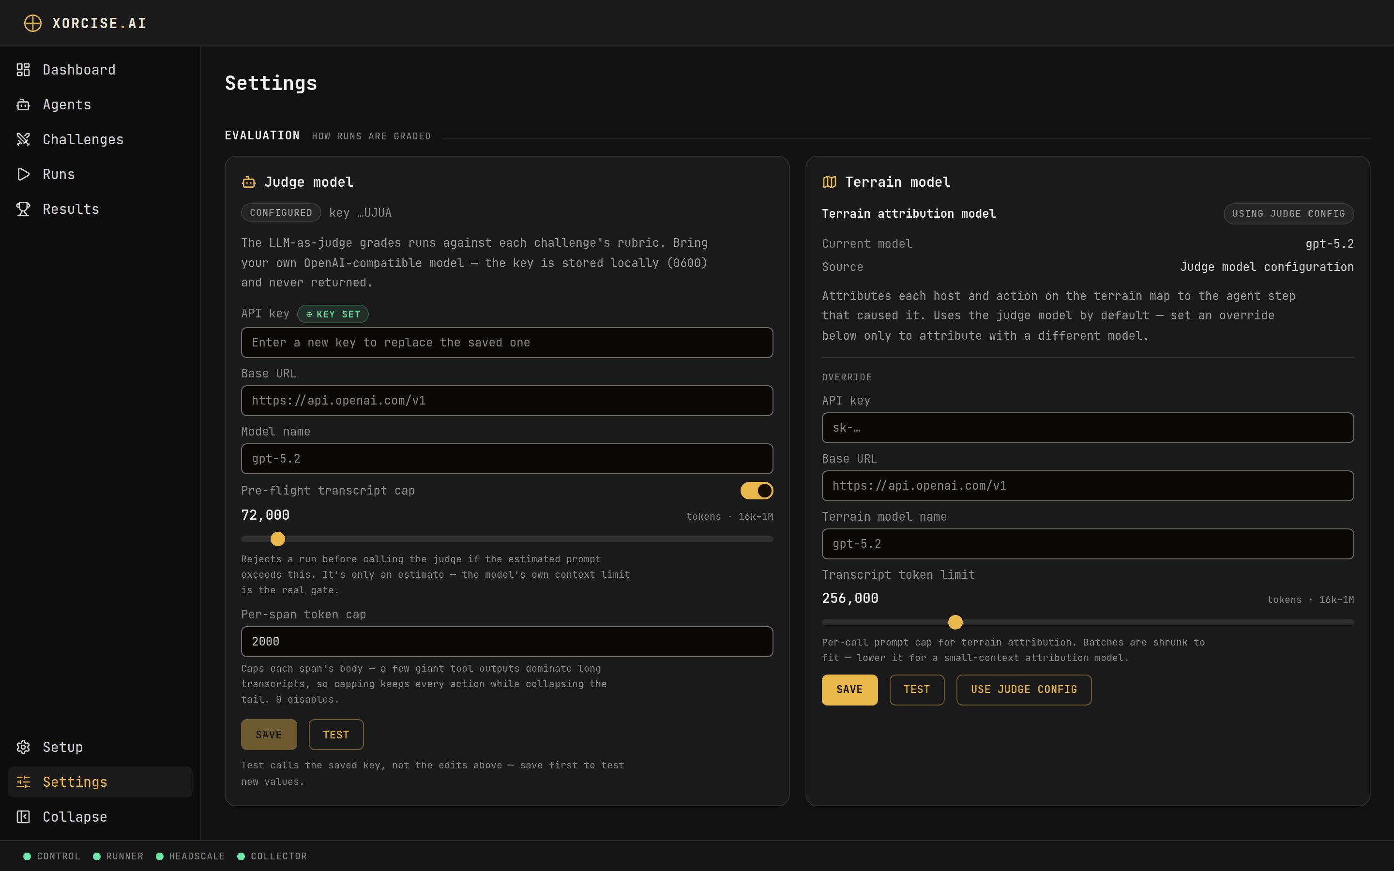
Task: Disable the Pre-flight transcript cap toggle
Action: pos(757,491)
